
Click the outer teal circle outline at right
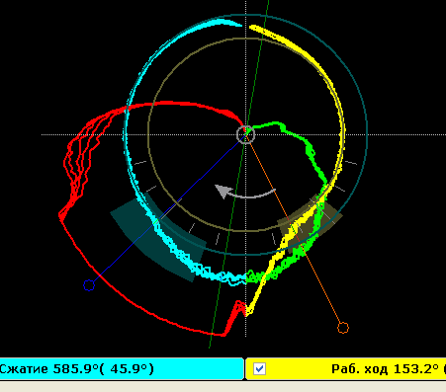(367, 134)
